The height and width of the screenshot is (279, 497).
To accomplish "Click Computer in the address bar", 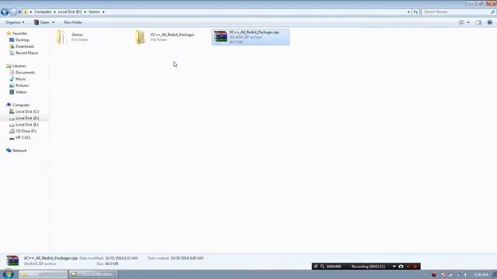I will tap(43, 12).
